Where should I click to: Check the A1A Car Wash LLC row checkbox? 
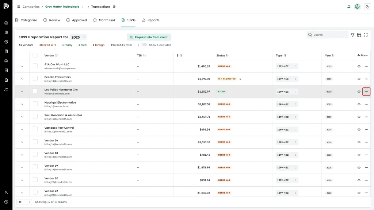point(35,66)
